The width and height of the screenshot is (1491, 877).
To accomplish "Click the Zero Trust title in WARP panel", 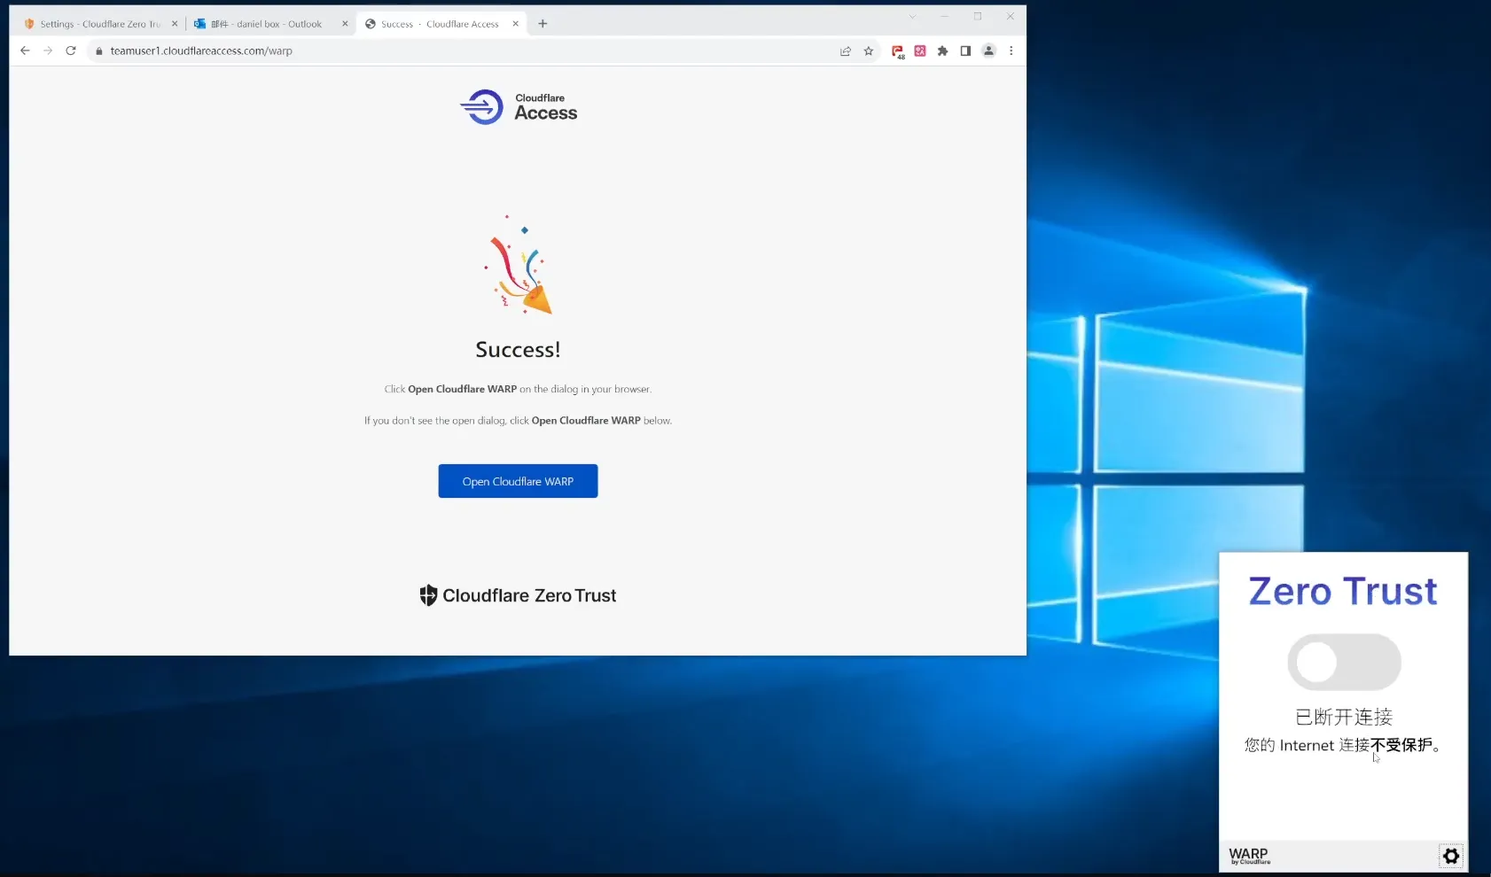I will click(x=1343, y=591).
